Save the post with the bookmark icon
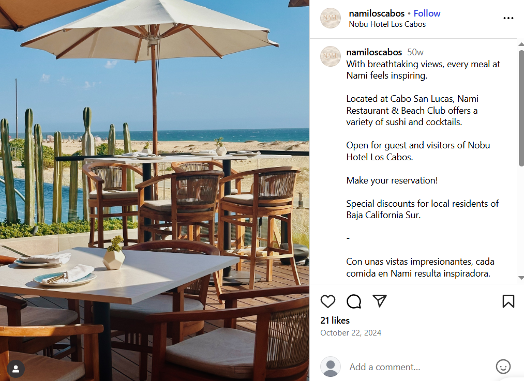 pos(508,301)
